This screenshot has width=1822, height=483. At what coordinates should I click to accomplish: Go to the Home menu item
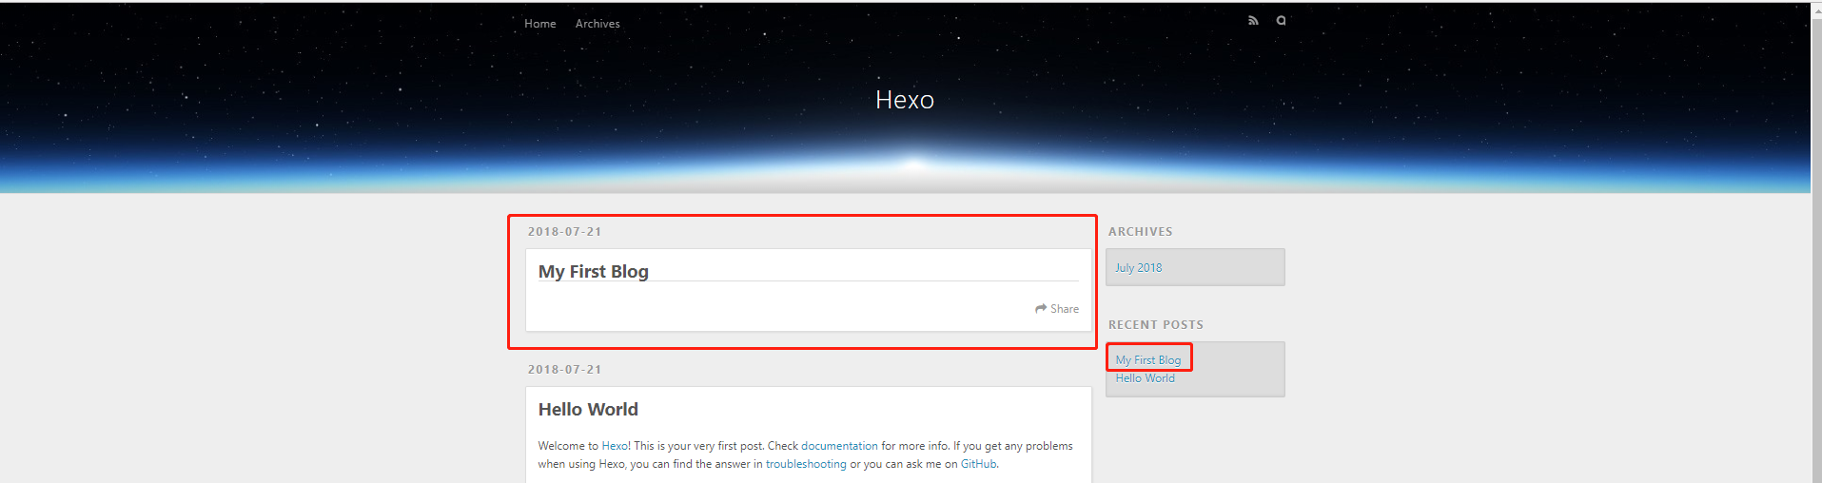tap(539, 24)
